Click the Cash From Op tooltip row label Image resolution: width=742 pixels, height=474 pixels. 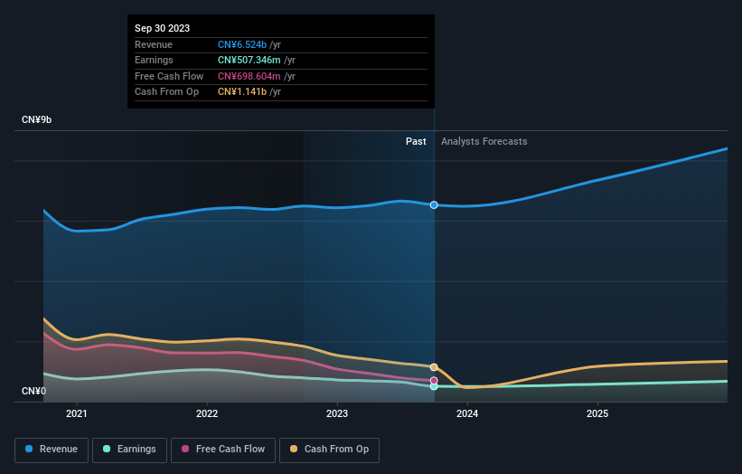tap(166, 92)
